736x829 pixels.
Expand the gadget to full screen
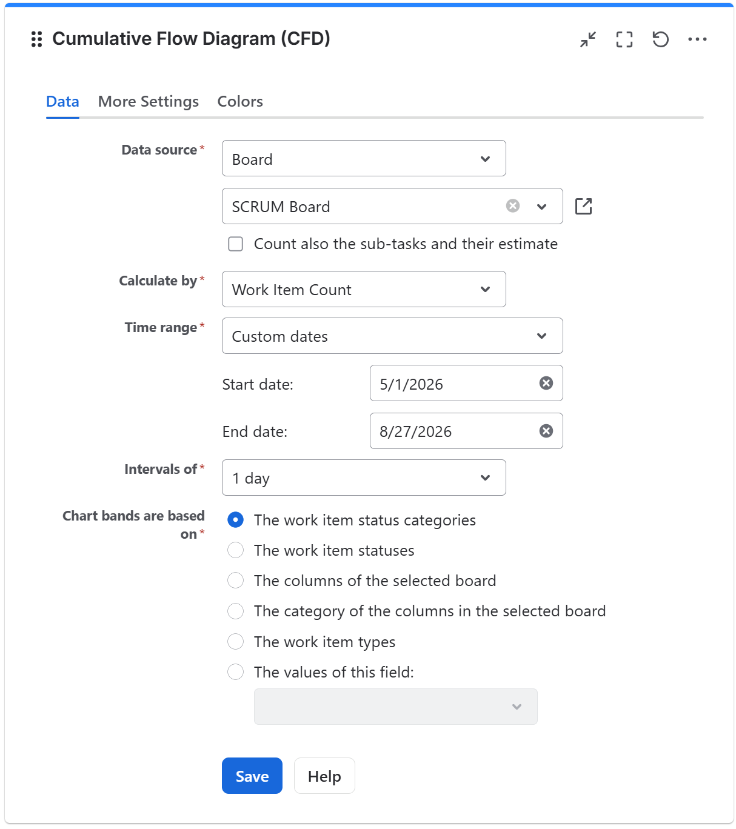click(x=624, y=39)
